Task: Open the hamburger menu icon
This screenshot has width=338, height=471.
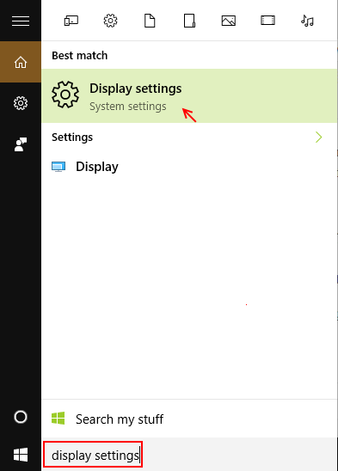Action: (21, 21)
